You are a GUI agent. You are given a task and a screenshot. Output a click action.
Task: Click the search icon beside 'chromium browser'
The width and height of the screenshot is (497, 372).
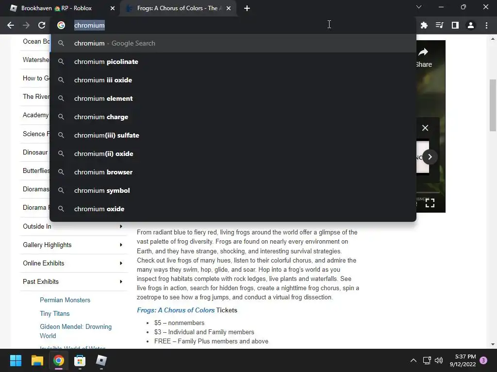(61, 172)
